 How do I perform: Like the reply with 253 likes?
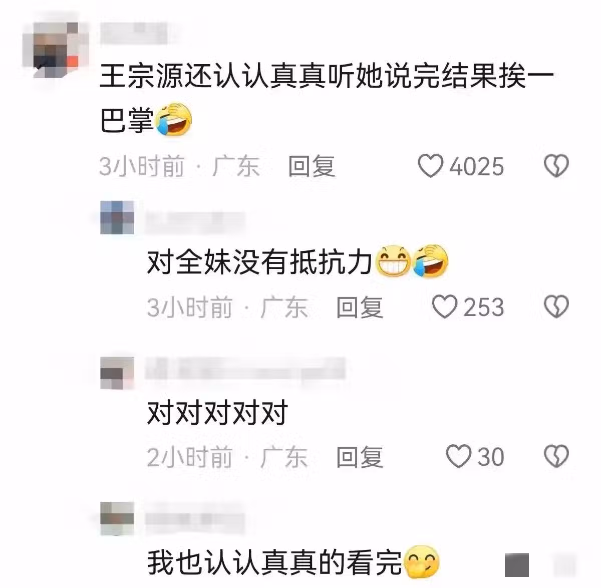coord(445,307)
